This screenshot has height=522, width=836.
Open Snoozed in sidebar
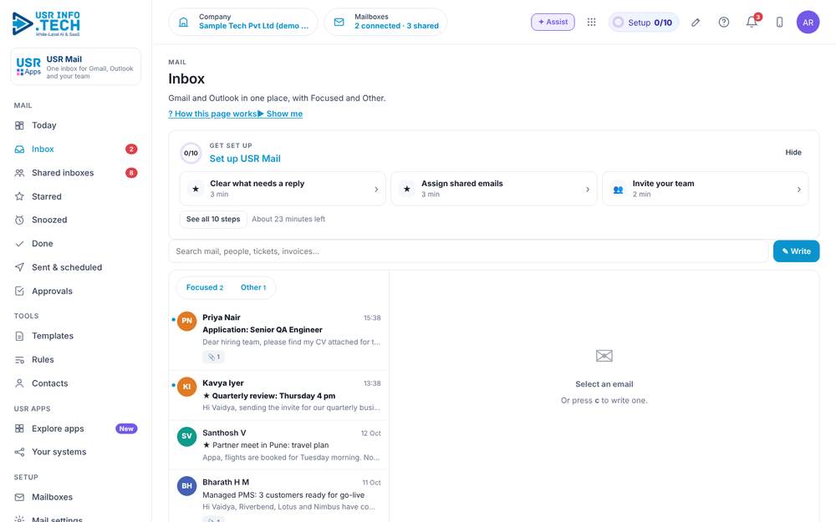pyautogui.click(x=76, y=220)
